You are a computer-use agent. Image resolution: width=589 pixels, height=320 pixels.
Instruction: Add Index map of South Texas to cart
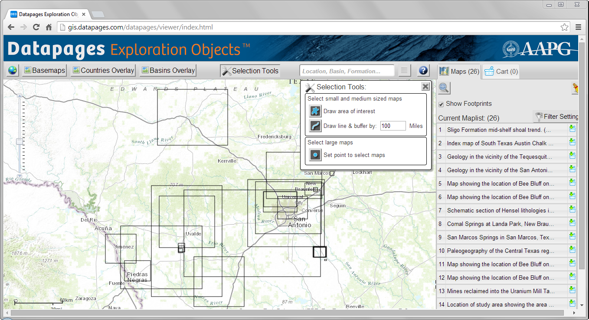point(572,143)
